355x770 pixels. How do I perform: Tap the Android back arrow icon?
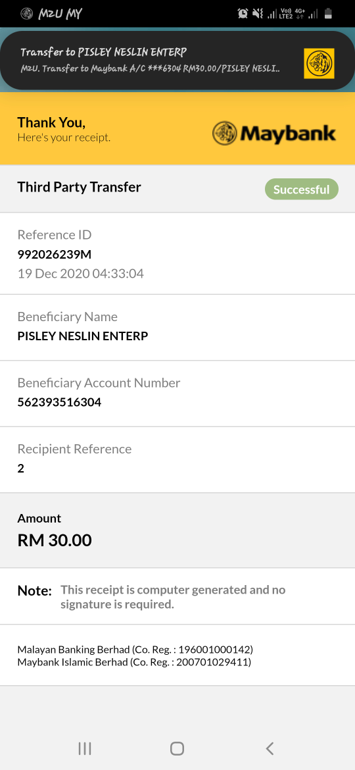tap(269, 748)
